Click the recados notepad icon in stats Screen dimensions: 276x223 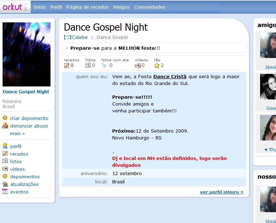click(x=66, y=65)
